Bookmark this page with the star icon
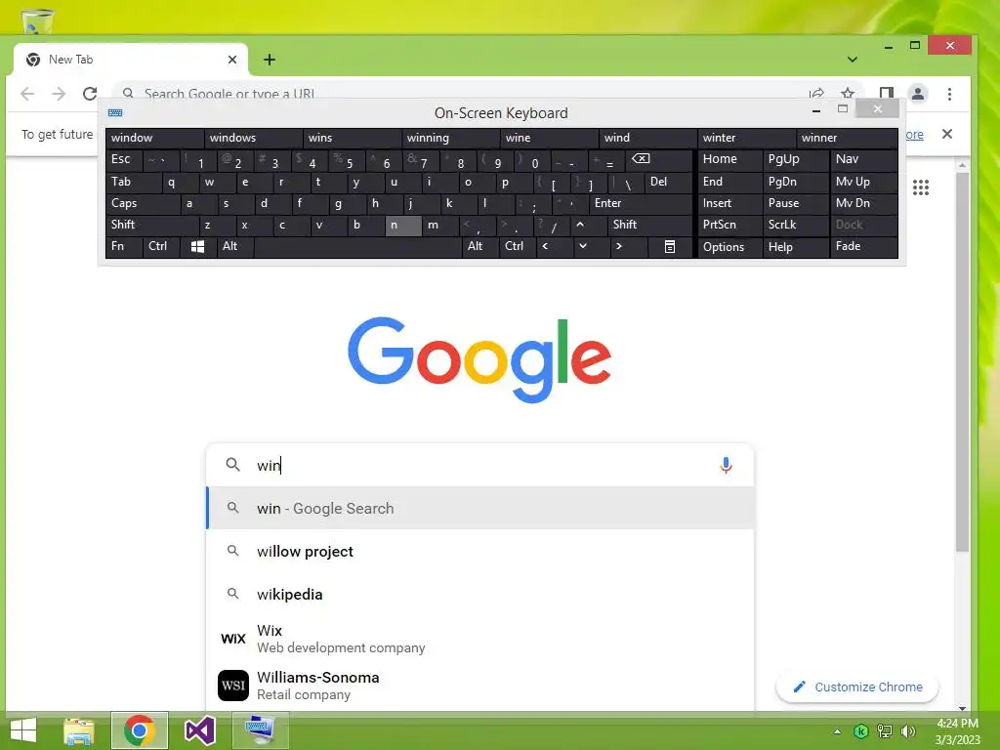 [x=847, y=93]
